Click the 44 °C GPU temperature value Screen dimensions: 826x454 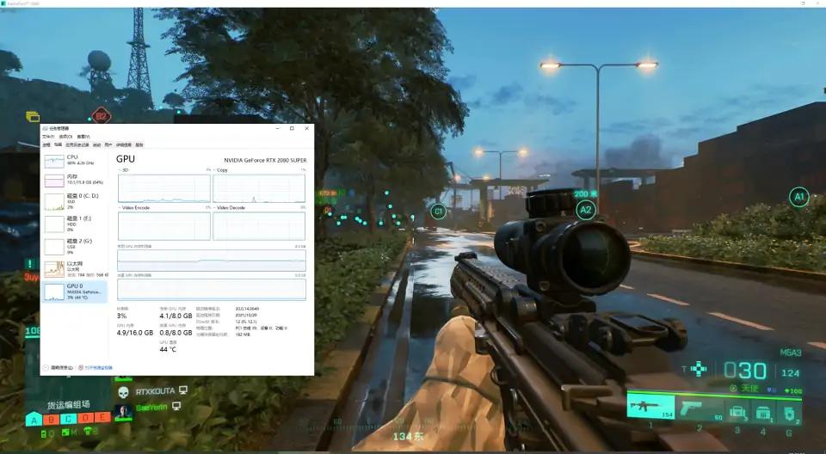(x=168, y=349)
